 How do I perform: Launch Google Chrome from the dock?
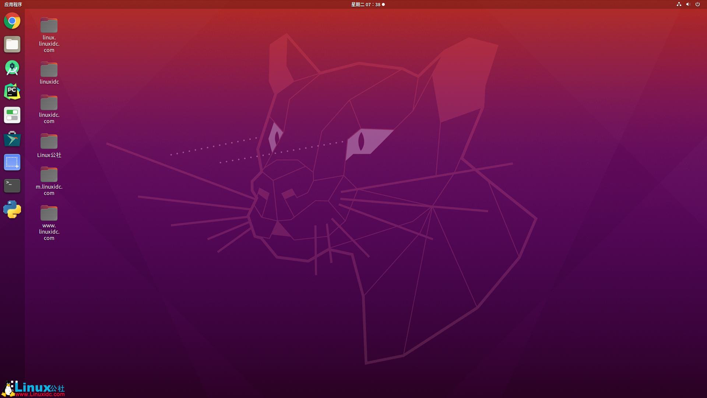[x=12, y=21]
